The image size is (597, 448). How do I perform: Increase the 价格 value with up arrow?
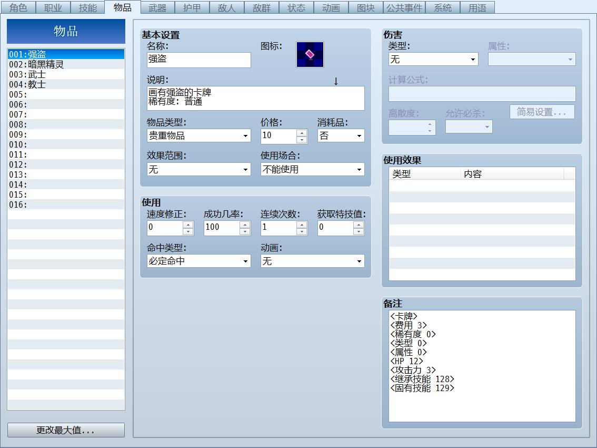pyautogui.click(x=302, y=133)
